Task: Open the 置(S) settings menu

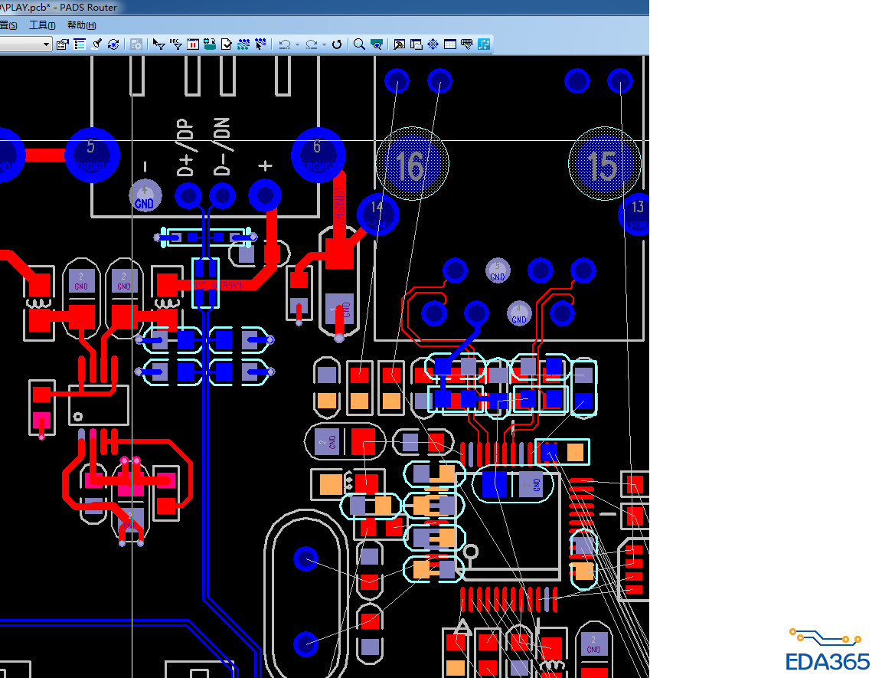Action: 8,25
